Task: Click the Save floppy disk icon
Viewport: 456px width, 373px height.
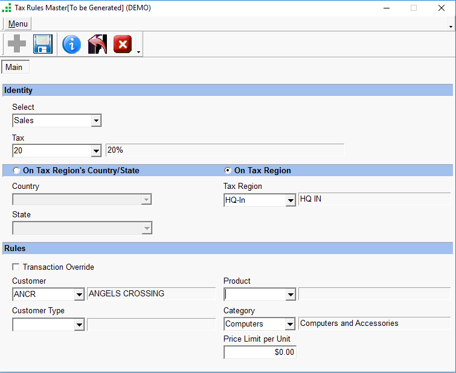Action: [x=43, y=44]
